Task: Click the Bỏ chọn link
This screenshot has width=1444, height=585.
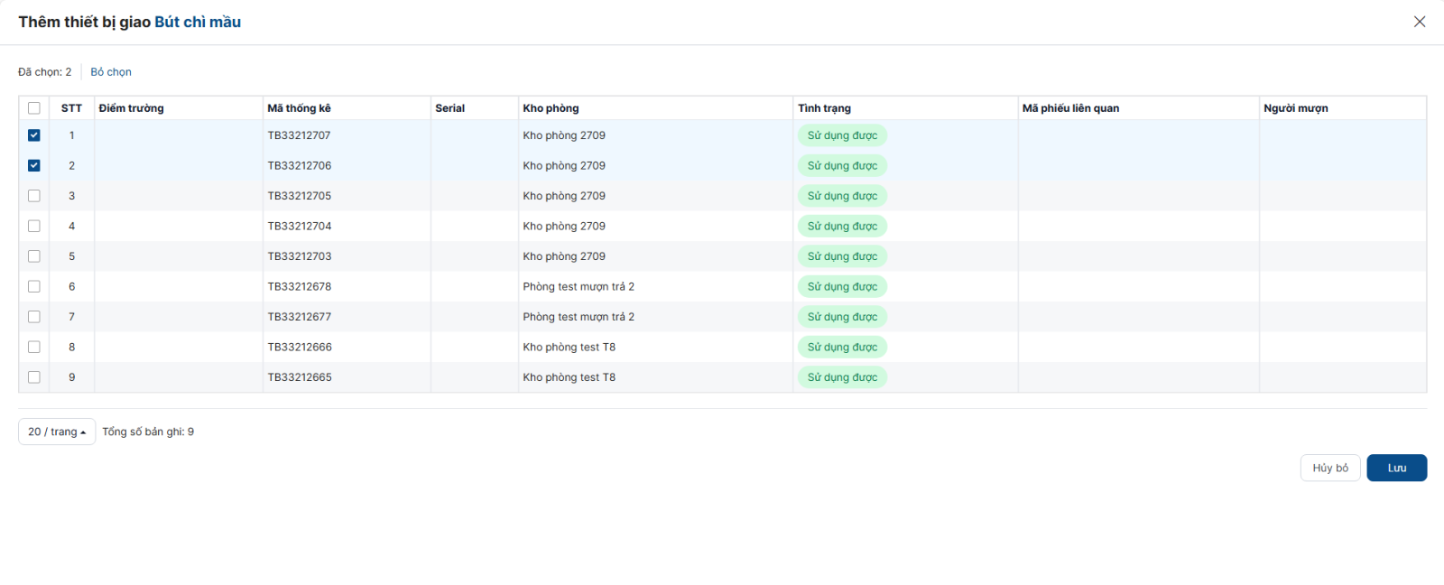Action: [111, 72]
